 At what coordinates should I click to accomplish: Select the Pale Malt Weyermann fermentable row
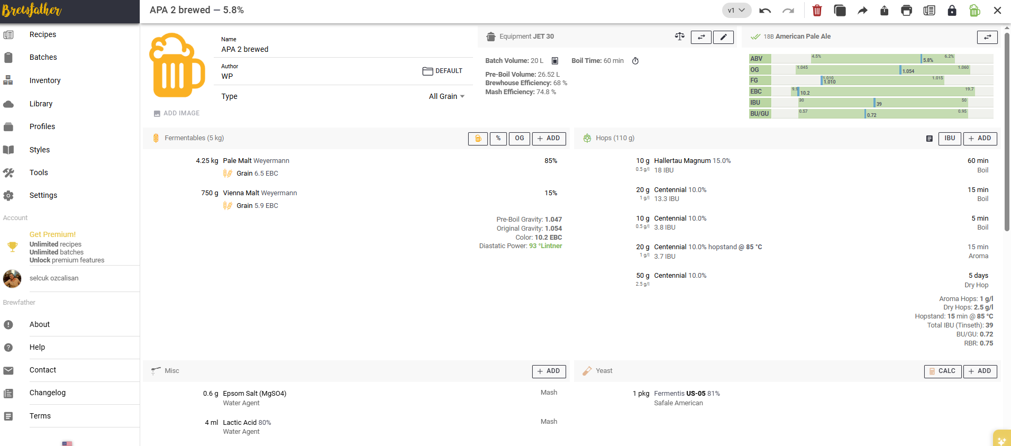pos(356,167)
